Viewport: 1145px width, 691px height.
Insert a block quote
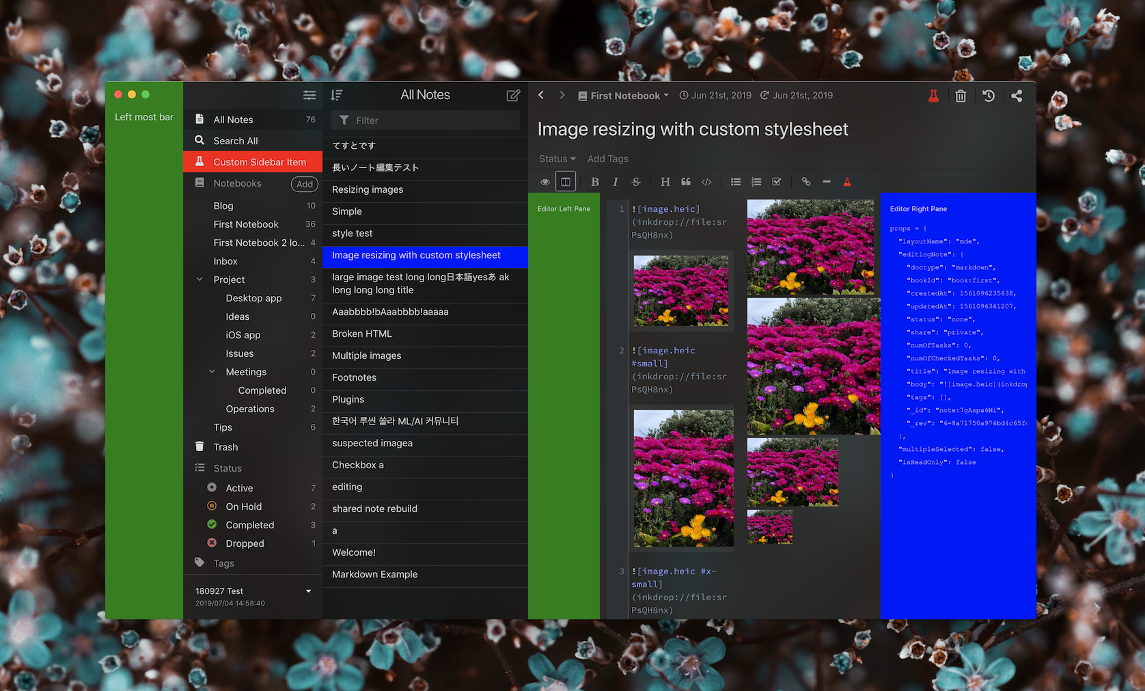click(686, 182)
